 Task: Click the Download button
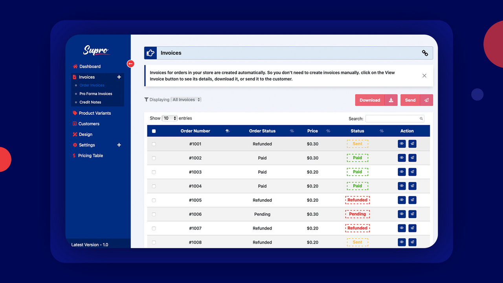[x=370, y=100]
